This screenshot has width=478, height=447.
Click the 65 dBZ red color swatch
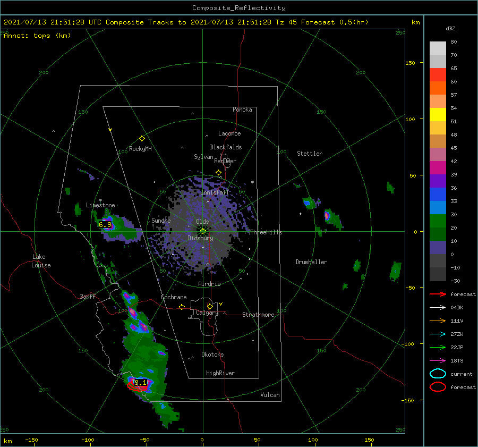coord(438,75)
